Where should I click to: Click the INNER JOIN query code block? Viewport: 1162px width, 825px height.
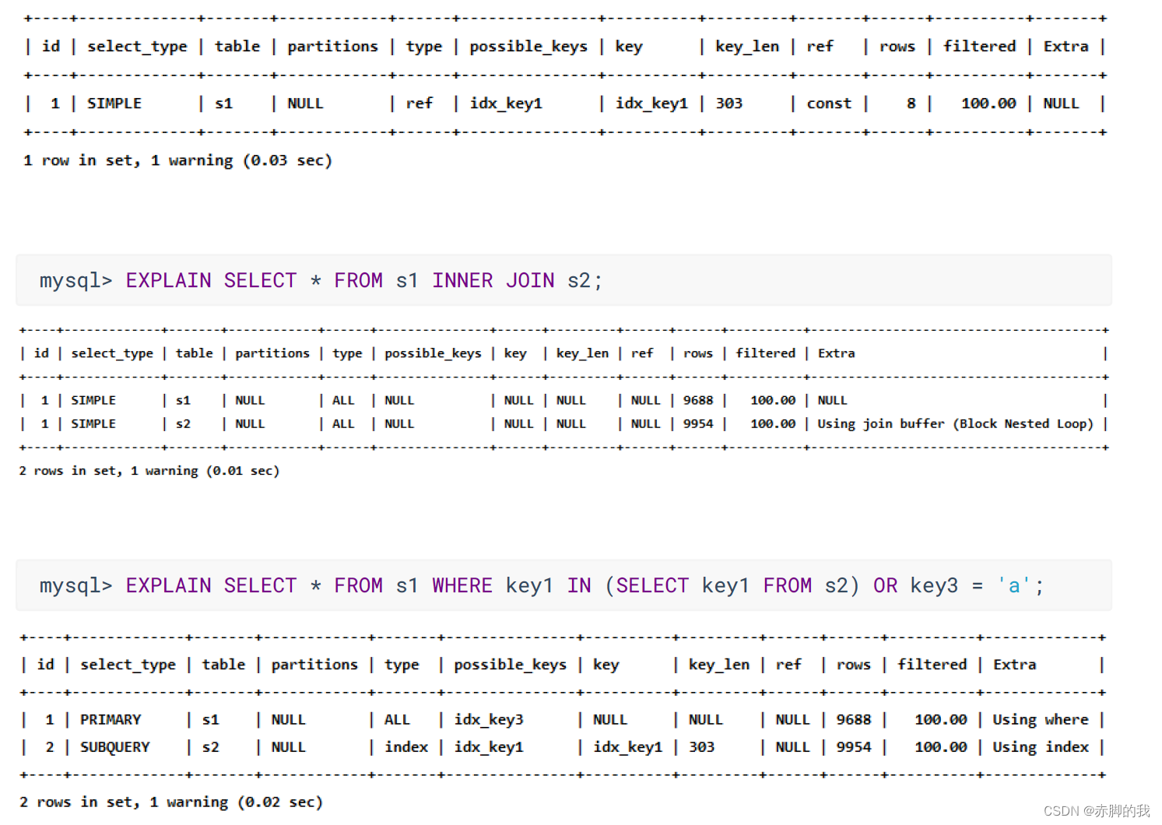pos(563,280)
